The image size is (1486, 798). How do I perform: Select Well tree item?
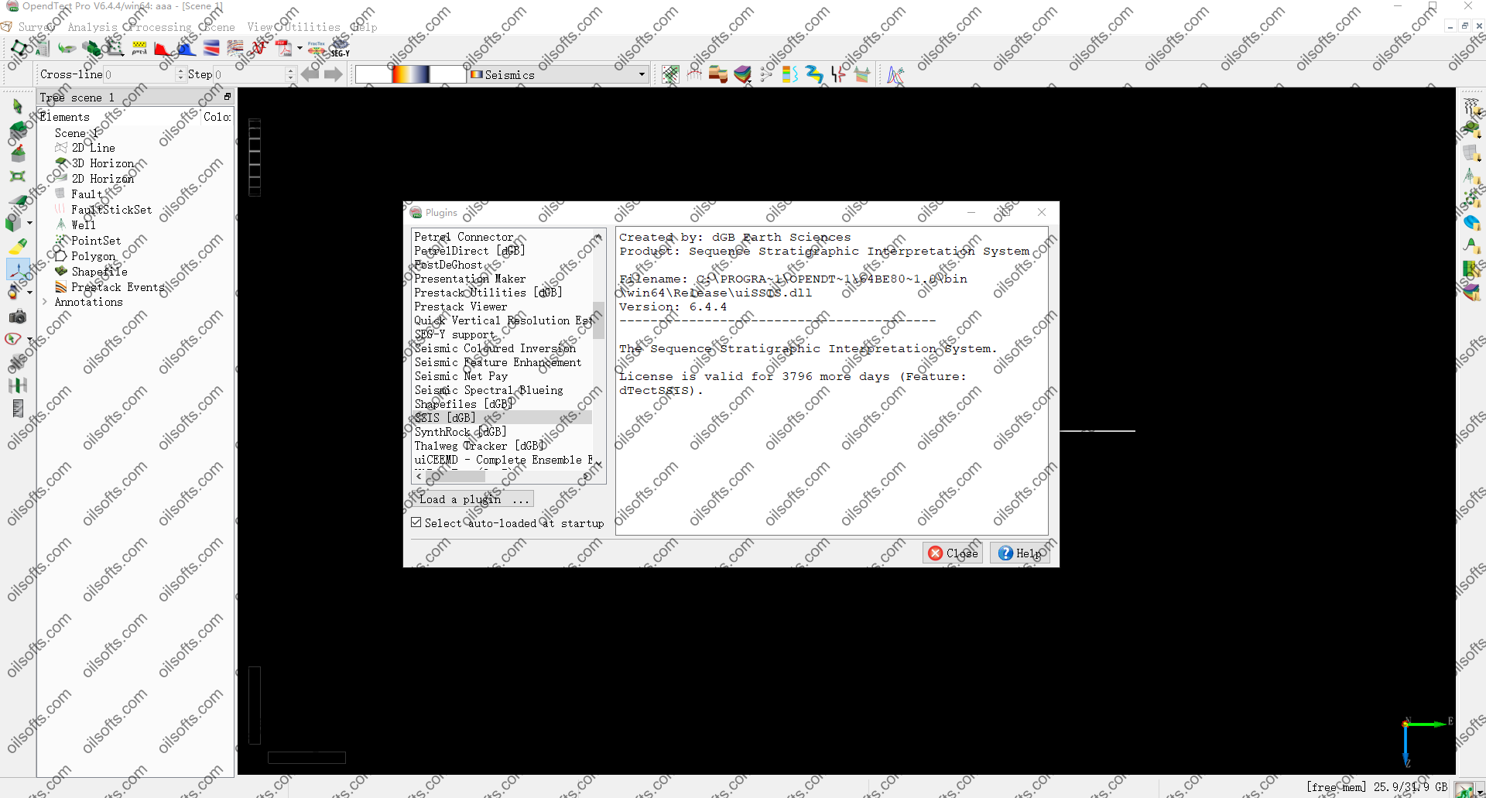[84, 225]
